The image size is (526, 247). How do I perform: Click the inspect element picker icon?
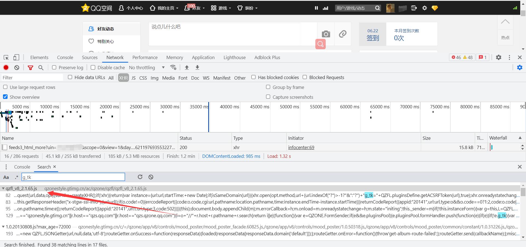(6, 57)
